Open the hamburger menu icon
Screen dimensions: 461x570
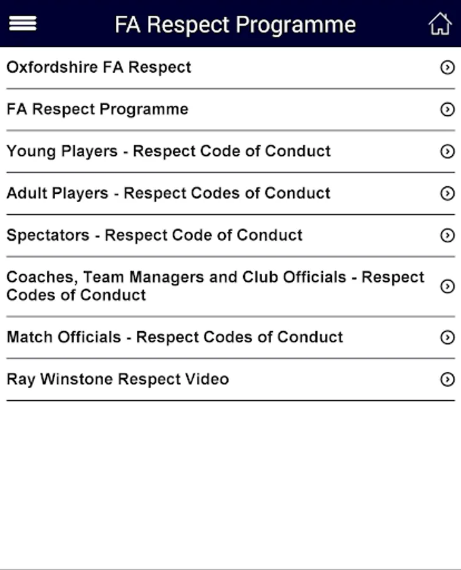point(22,23)
